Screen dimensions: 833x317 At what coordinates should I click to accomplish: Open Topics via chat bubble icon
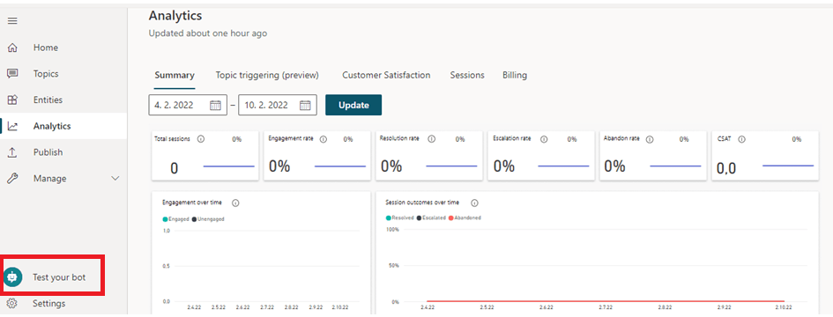tap(12, 74)
